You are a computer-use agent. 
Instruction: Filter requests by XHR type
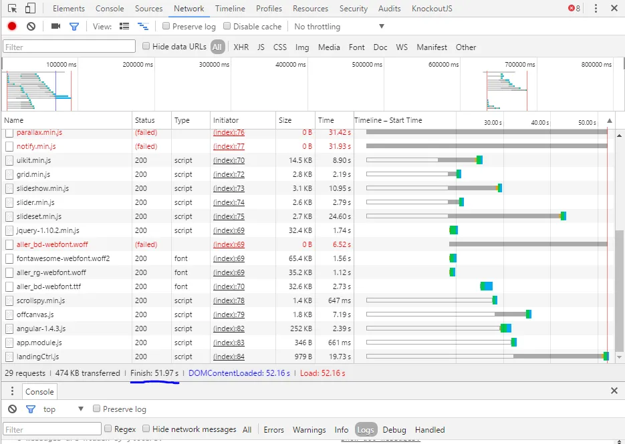pyautogui.click(x=241, y=47)
